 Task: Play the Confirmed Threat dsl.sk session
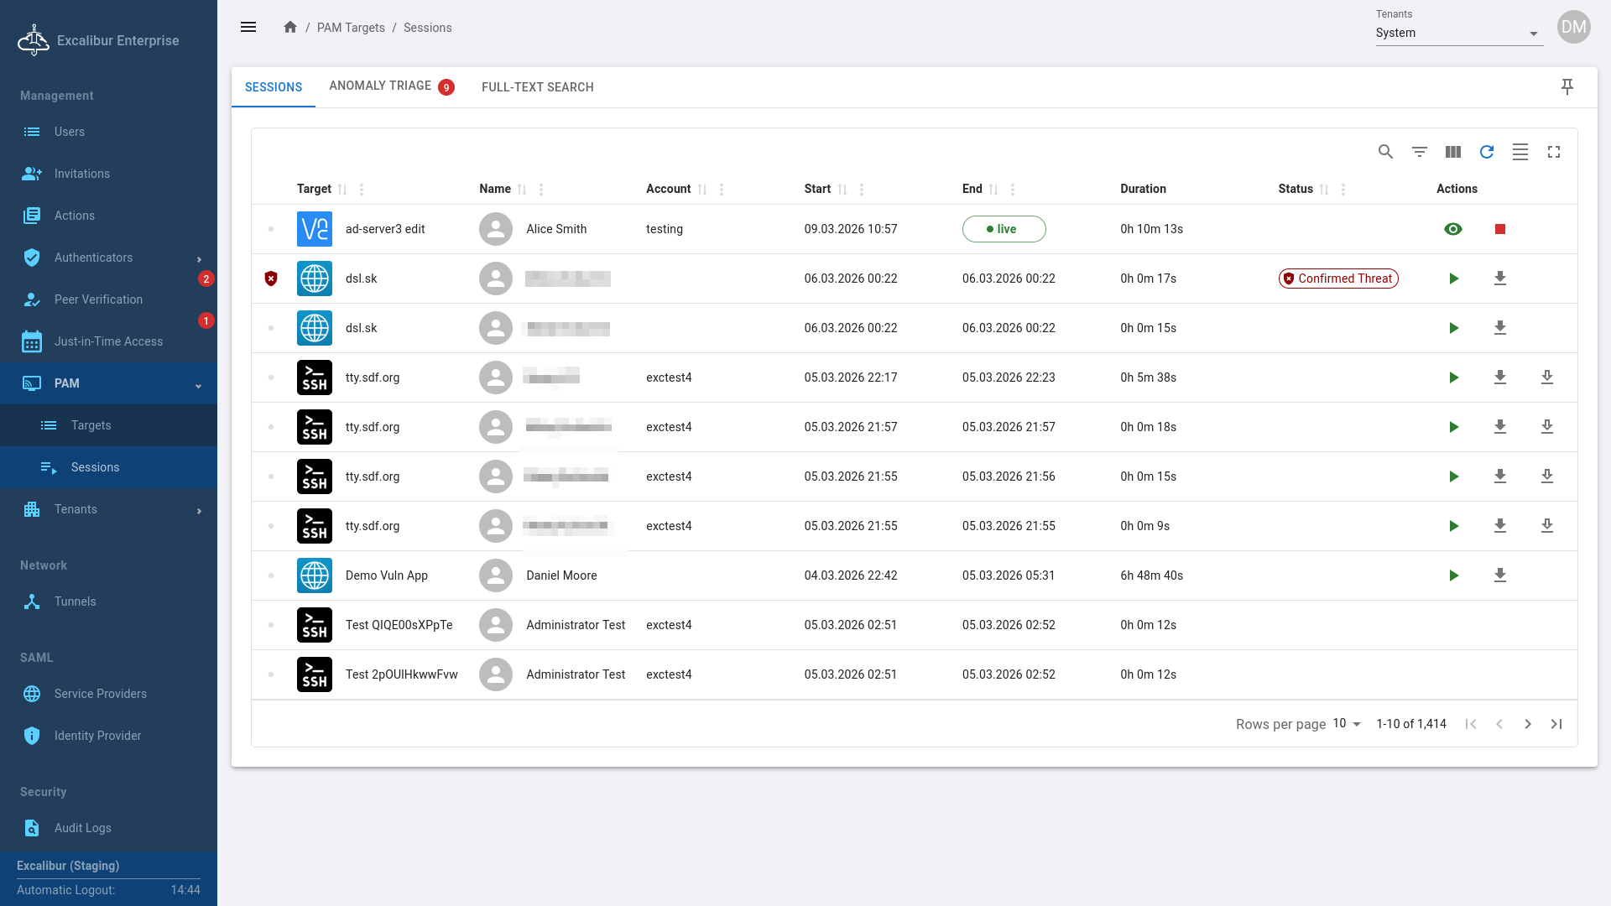pos(1452,279)
